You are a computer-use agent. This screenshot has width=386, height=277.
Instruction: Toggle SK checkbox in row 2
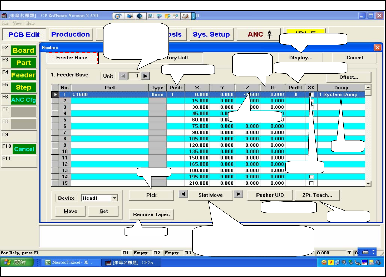click(x=312, y=101)
